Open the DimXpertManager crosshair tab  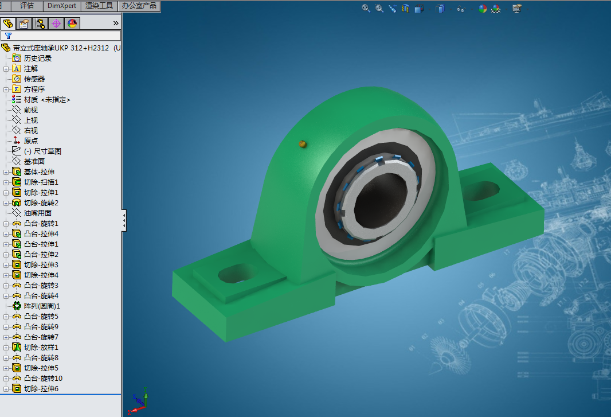pyautogui.click(x=56, y=24)
